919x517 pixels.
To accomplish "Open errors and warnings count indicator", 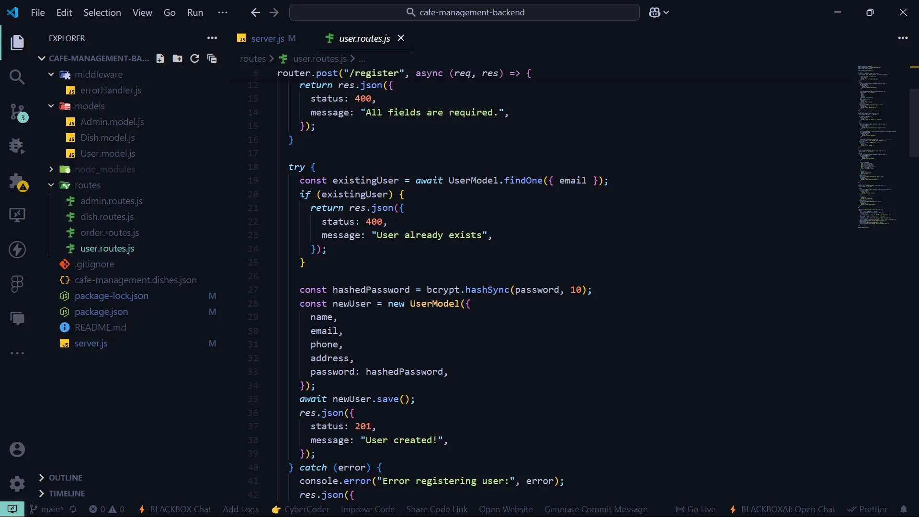I will [x=106, y=509].
